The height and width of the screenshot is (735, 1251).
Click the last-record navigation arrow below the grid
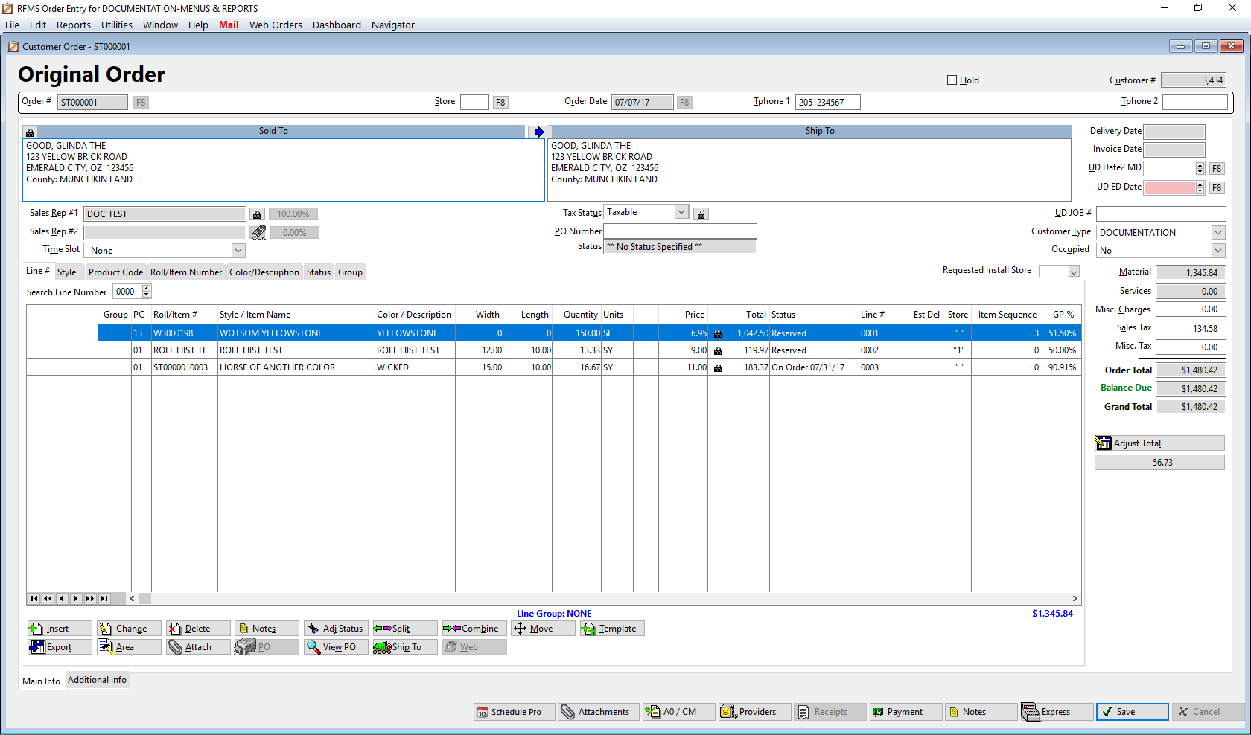click(x=103, y=598)
